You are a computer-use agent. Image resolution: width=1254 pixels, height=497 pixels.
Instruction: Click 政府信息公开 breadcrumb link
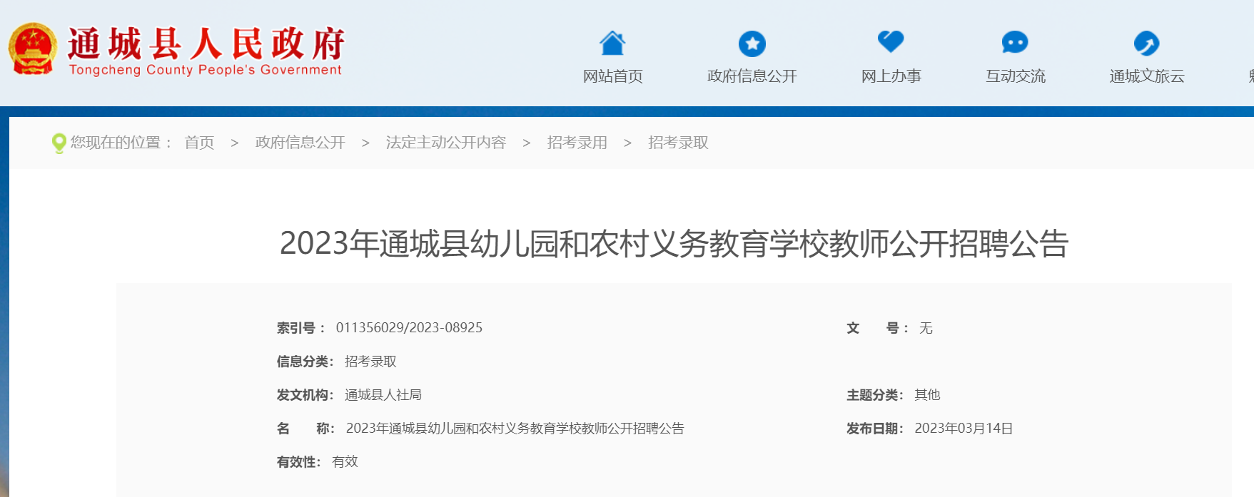[x=300, y=143]
